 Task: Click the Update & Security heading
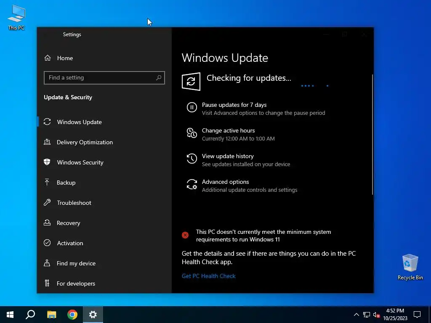(68, 97)
